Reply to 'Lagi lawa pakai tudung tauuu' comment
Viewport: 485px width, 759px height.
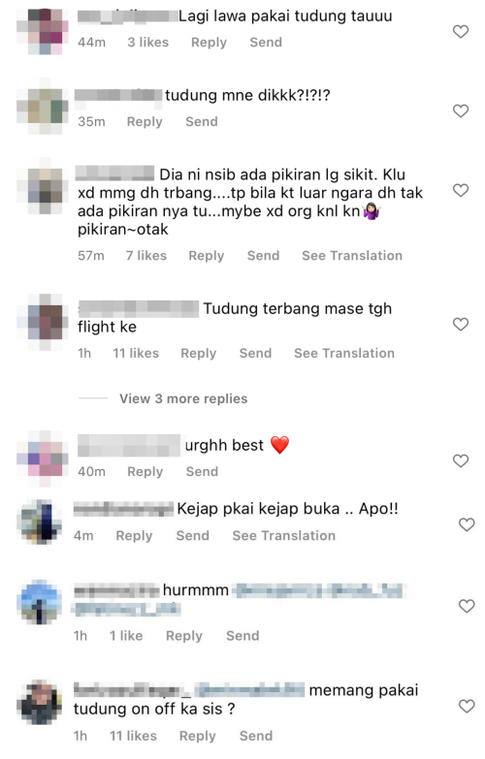coord(209,43)
